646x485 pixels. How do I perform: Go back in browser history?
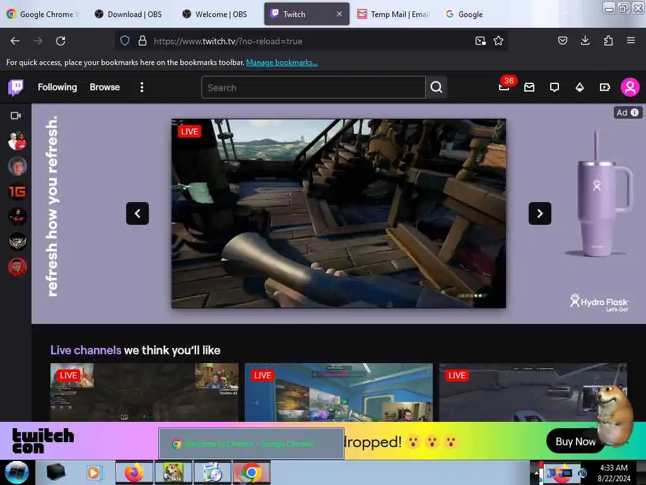click(15, 41)
